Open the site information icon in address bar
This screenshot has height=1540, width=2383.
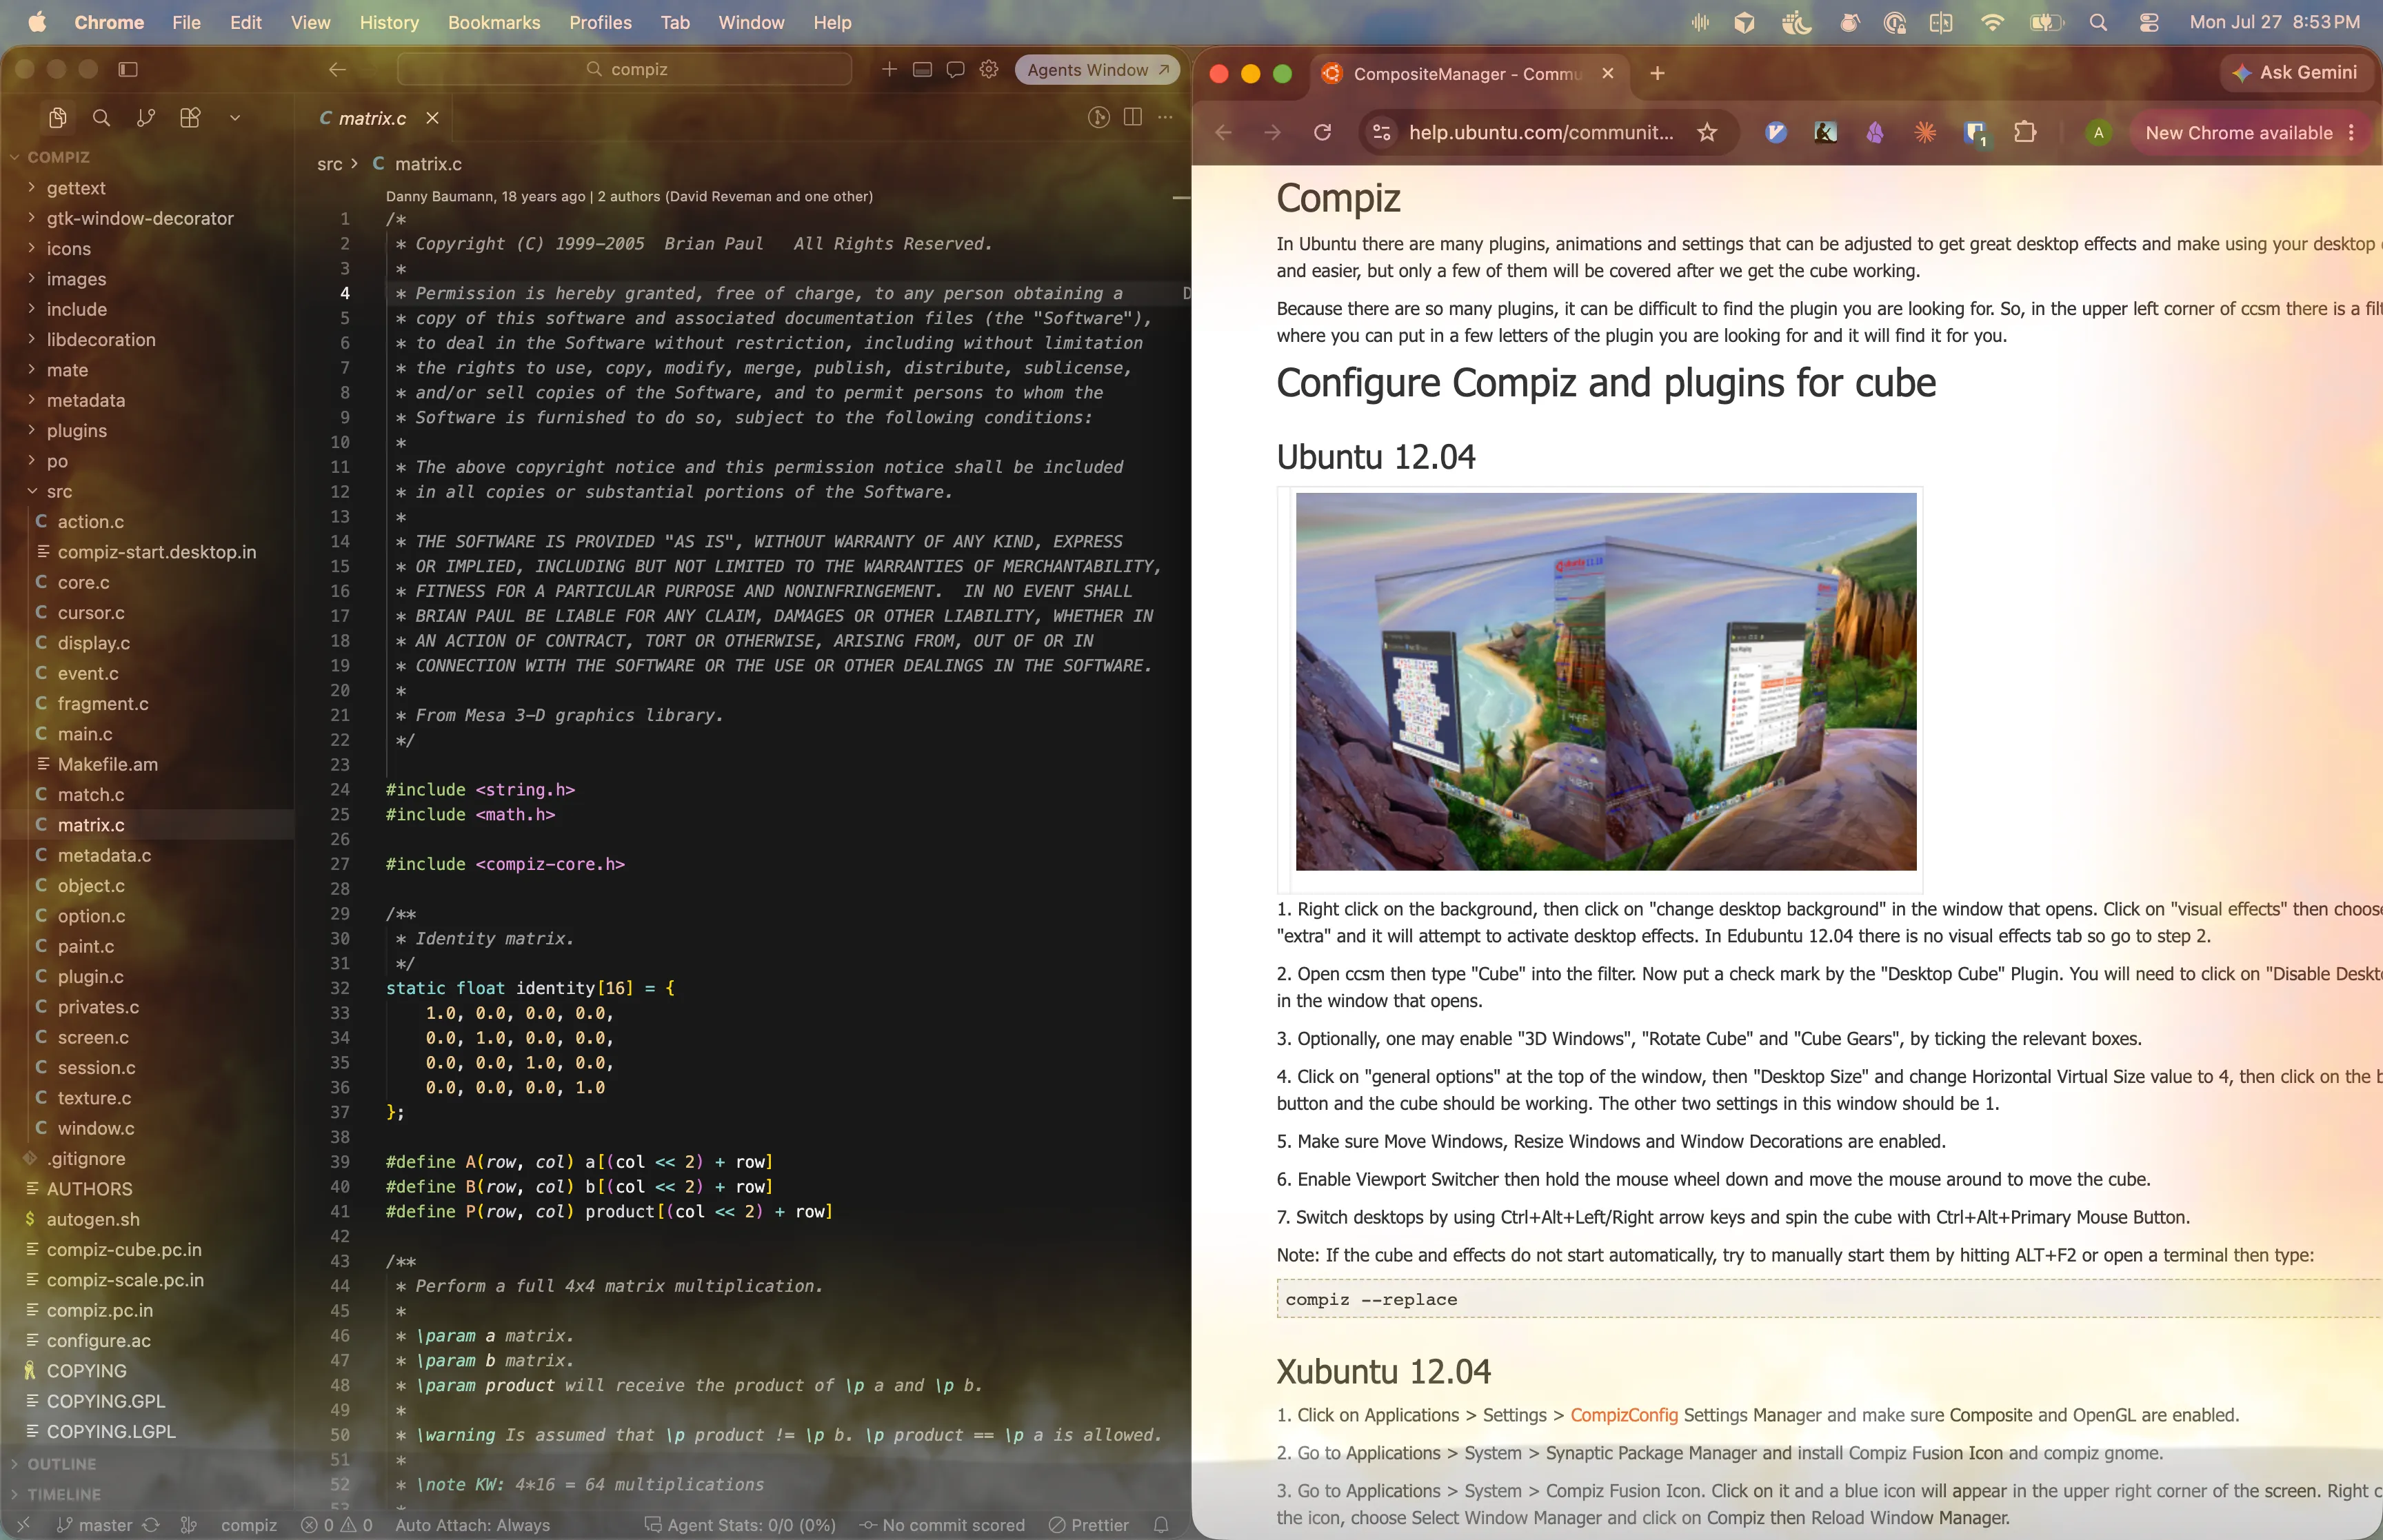[x=1382, y=132]
